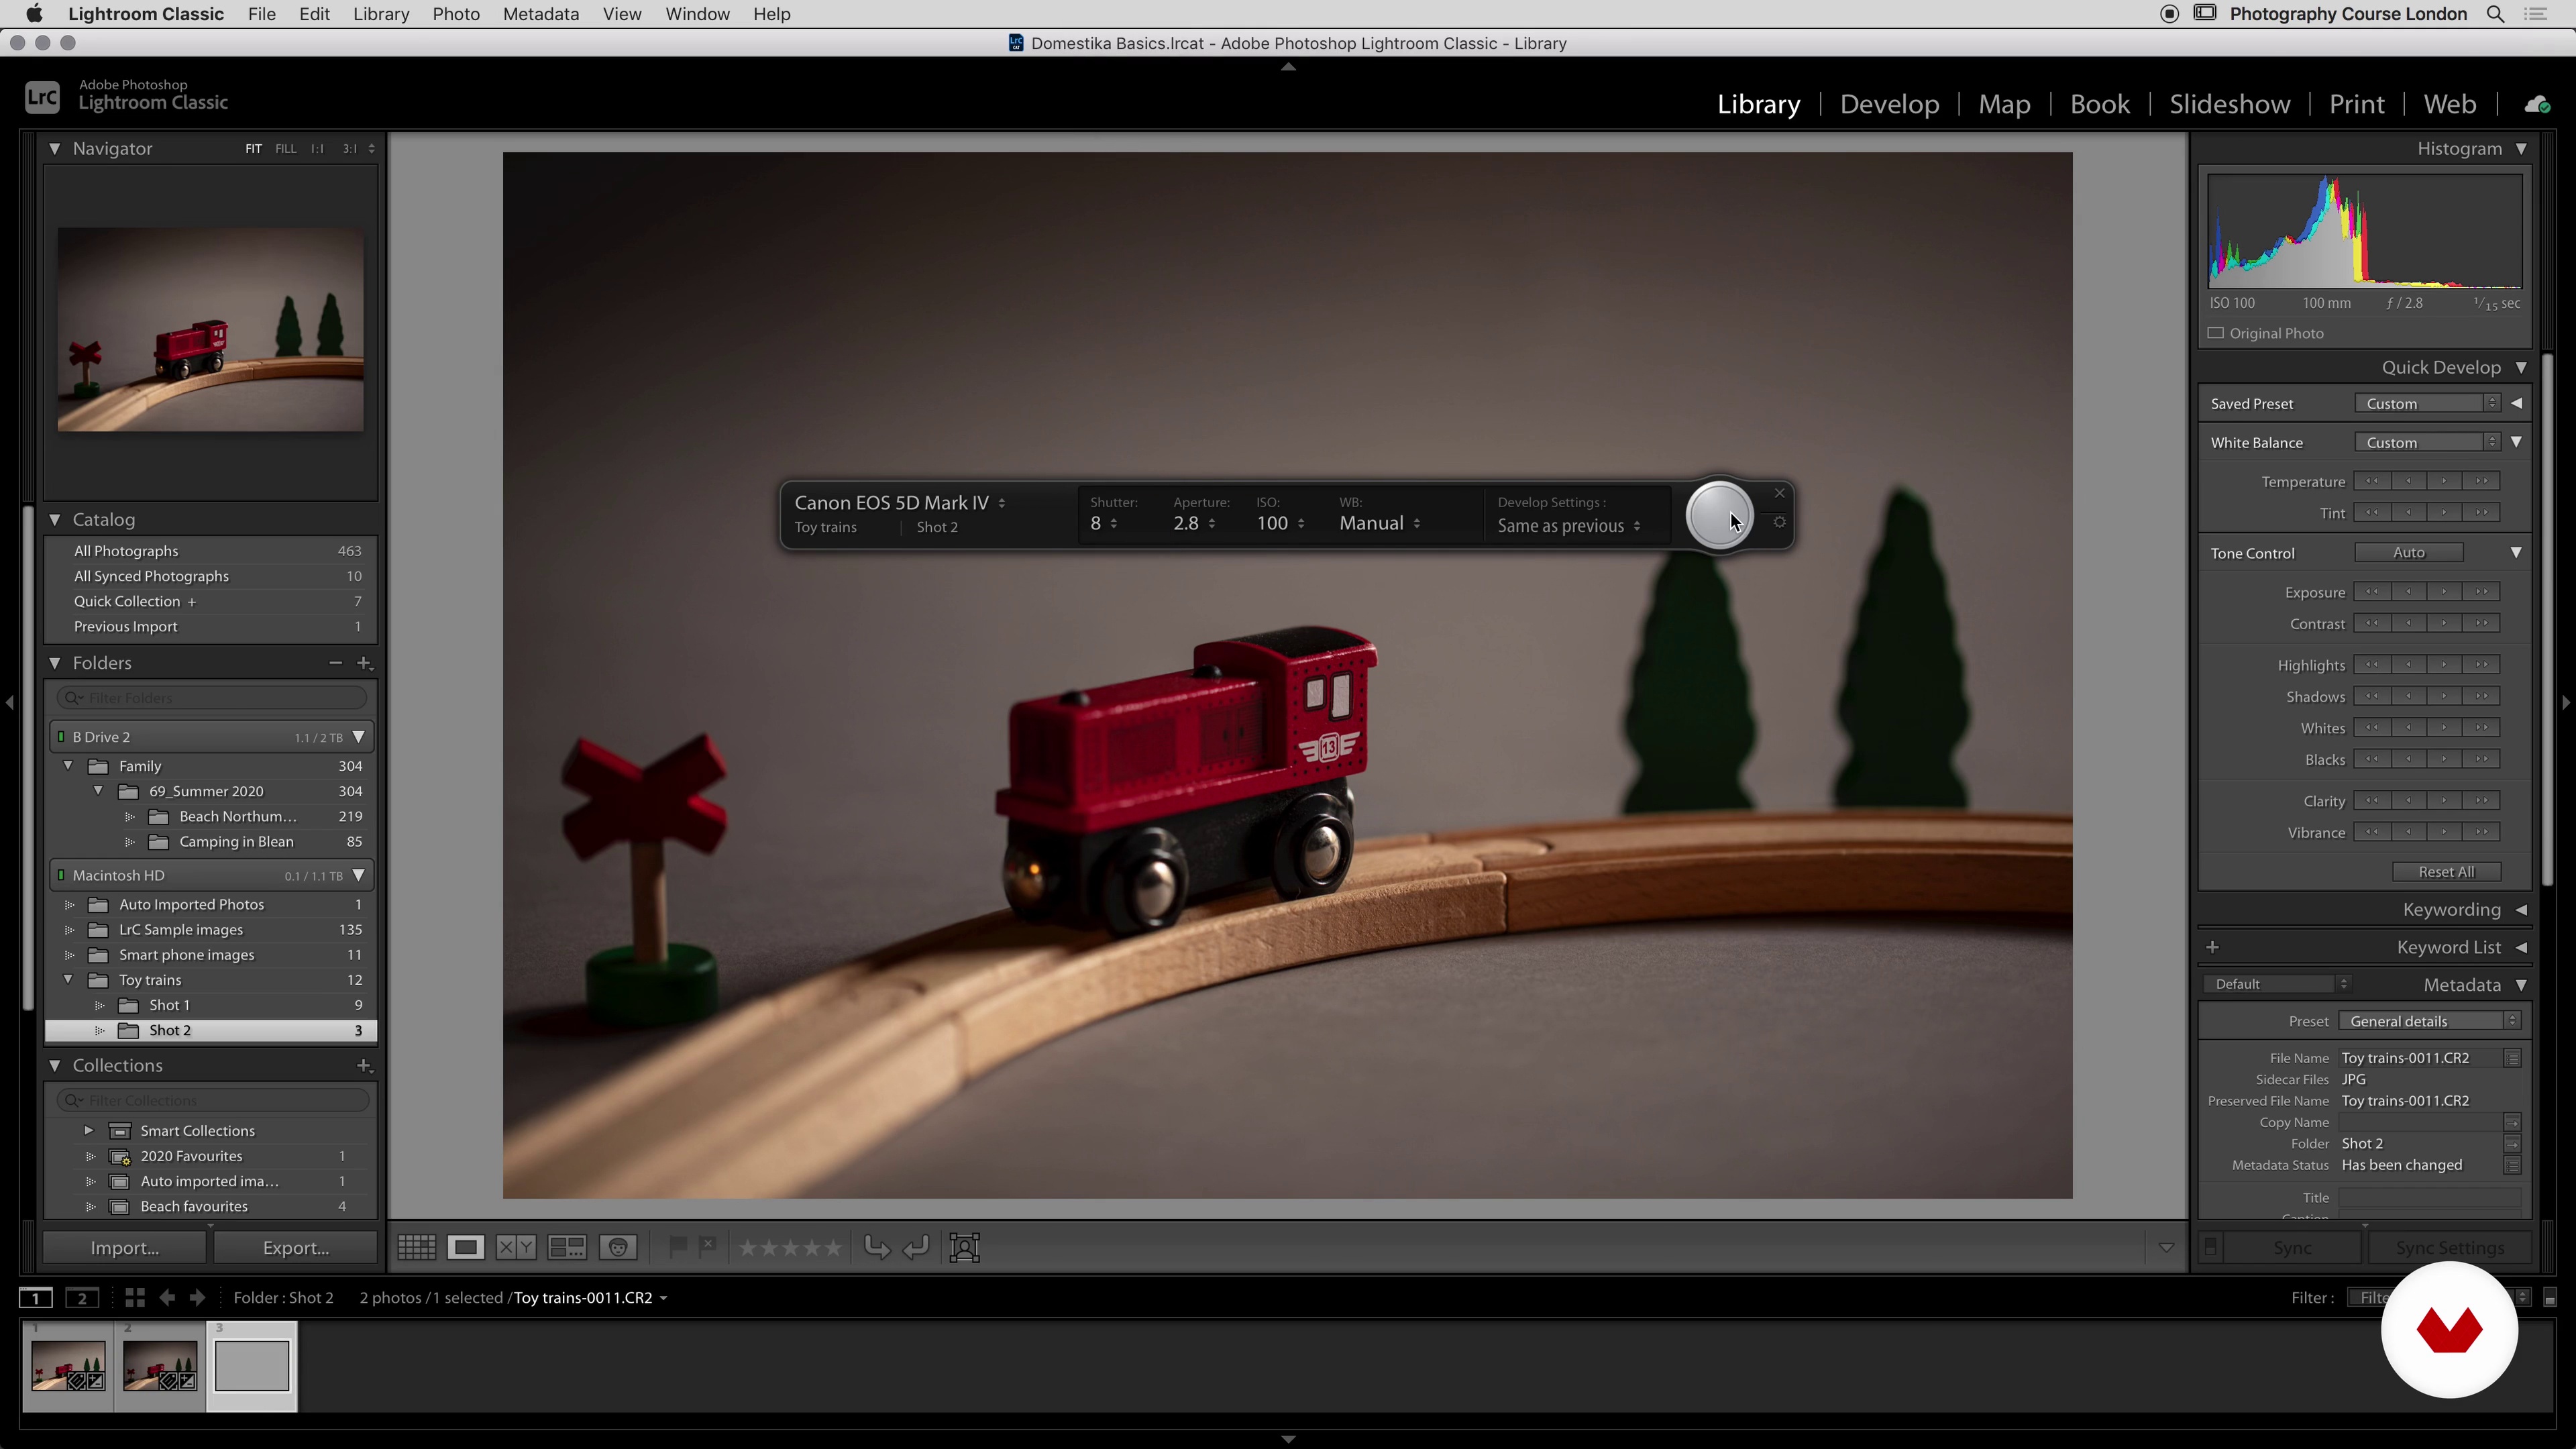Open the Library menu
Viewport: 2576px width, 1449px height.
click(x=380, y=14)
